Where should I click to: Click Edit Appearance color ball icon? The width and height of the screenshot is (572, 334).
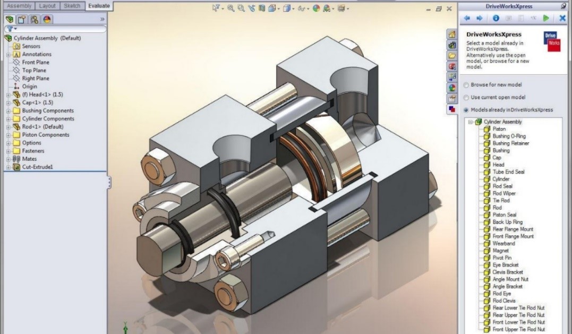[x=316, y=8]
